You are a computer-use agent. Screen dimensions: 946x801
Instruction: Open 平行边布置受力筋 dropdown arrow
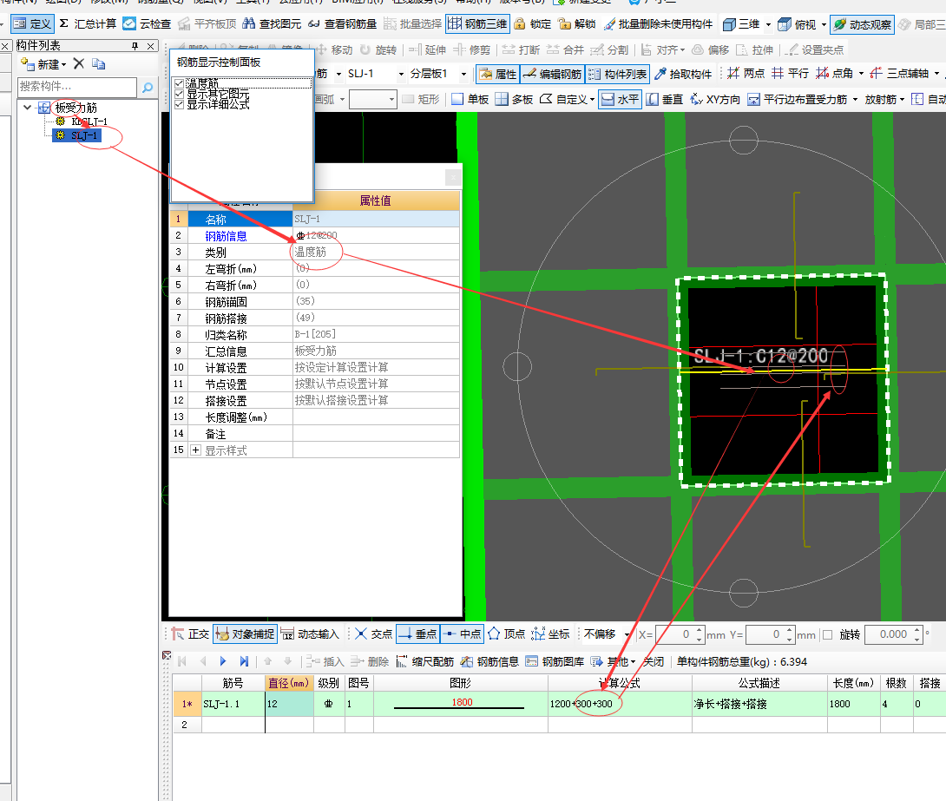pyautogui.click(x=855, y=100)
